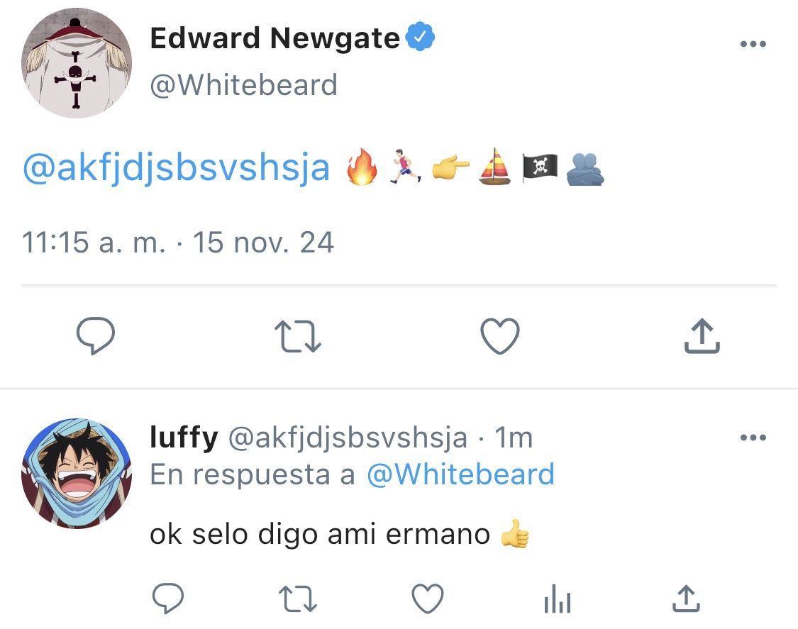The width and height of the screenshot is (798, 629).
Task: Like Edward Newgate's main tweet
Action: click(x=500, y=336)
